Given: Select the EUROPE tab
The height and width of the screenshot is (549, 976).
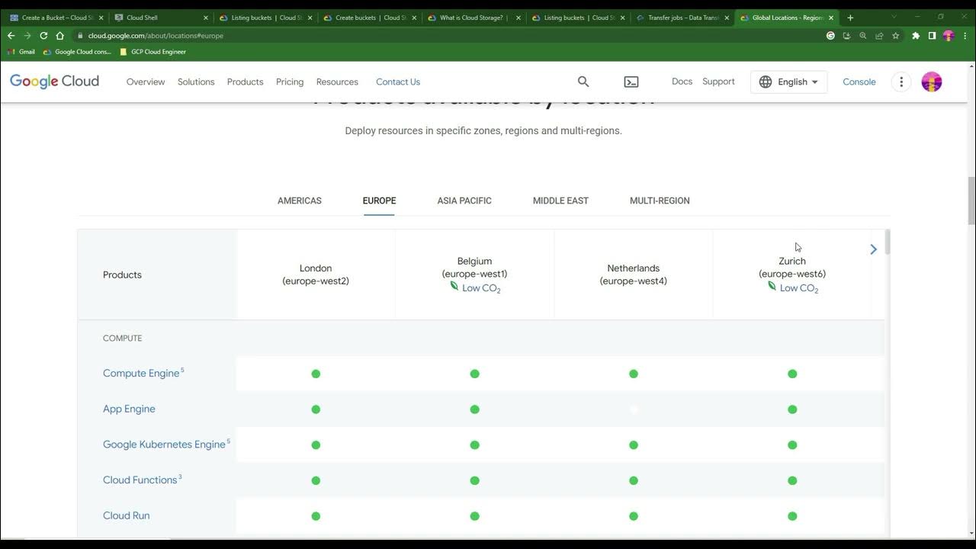Looking at the screenshot, I should tap(379, 201).
